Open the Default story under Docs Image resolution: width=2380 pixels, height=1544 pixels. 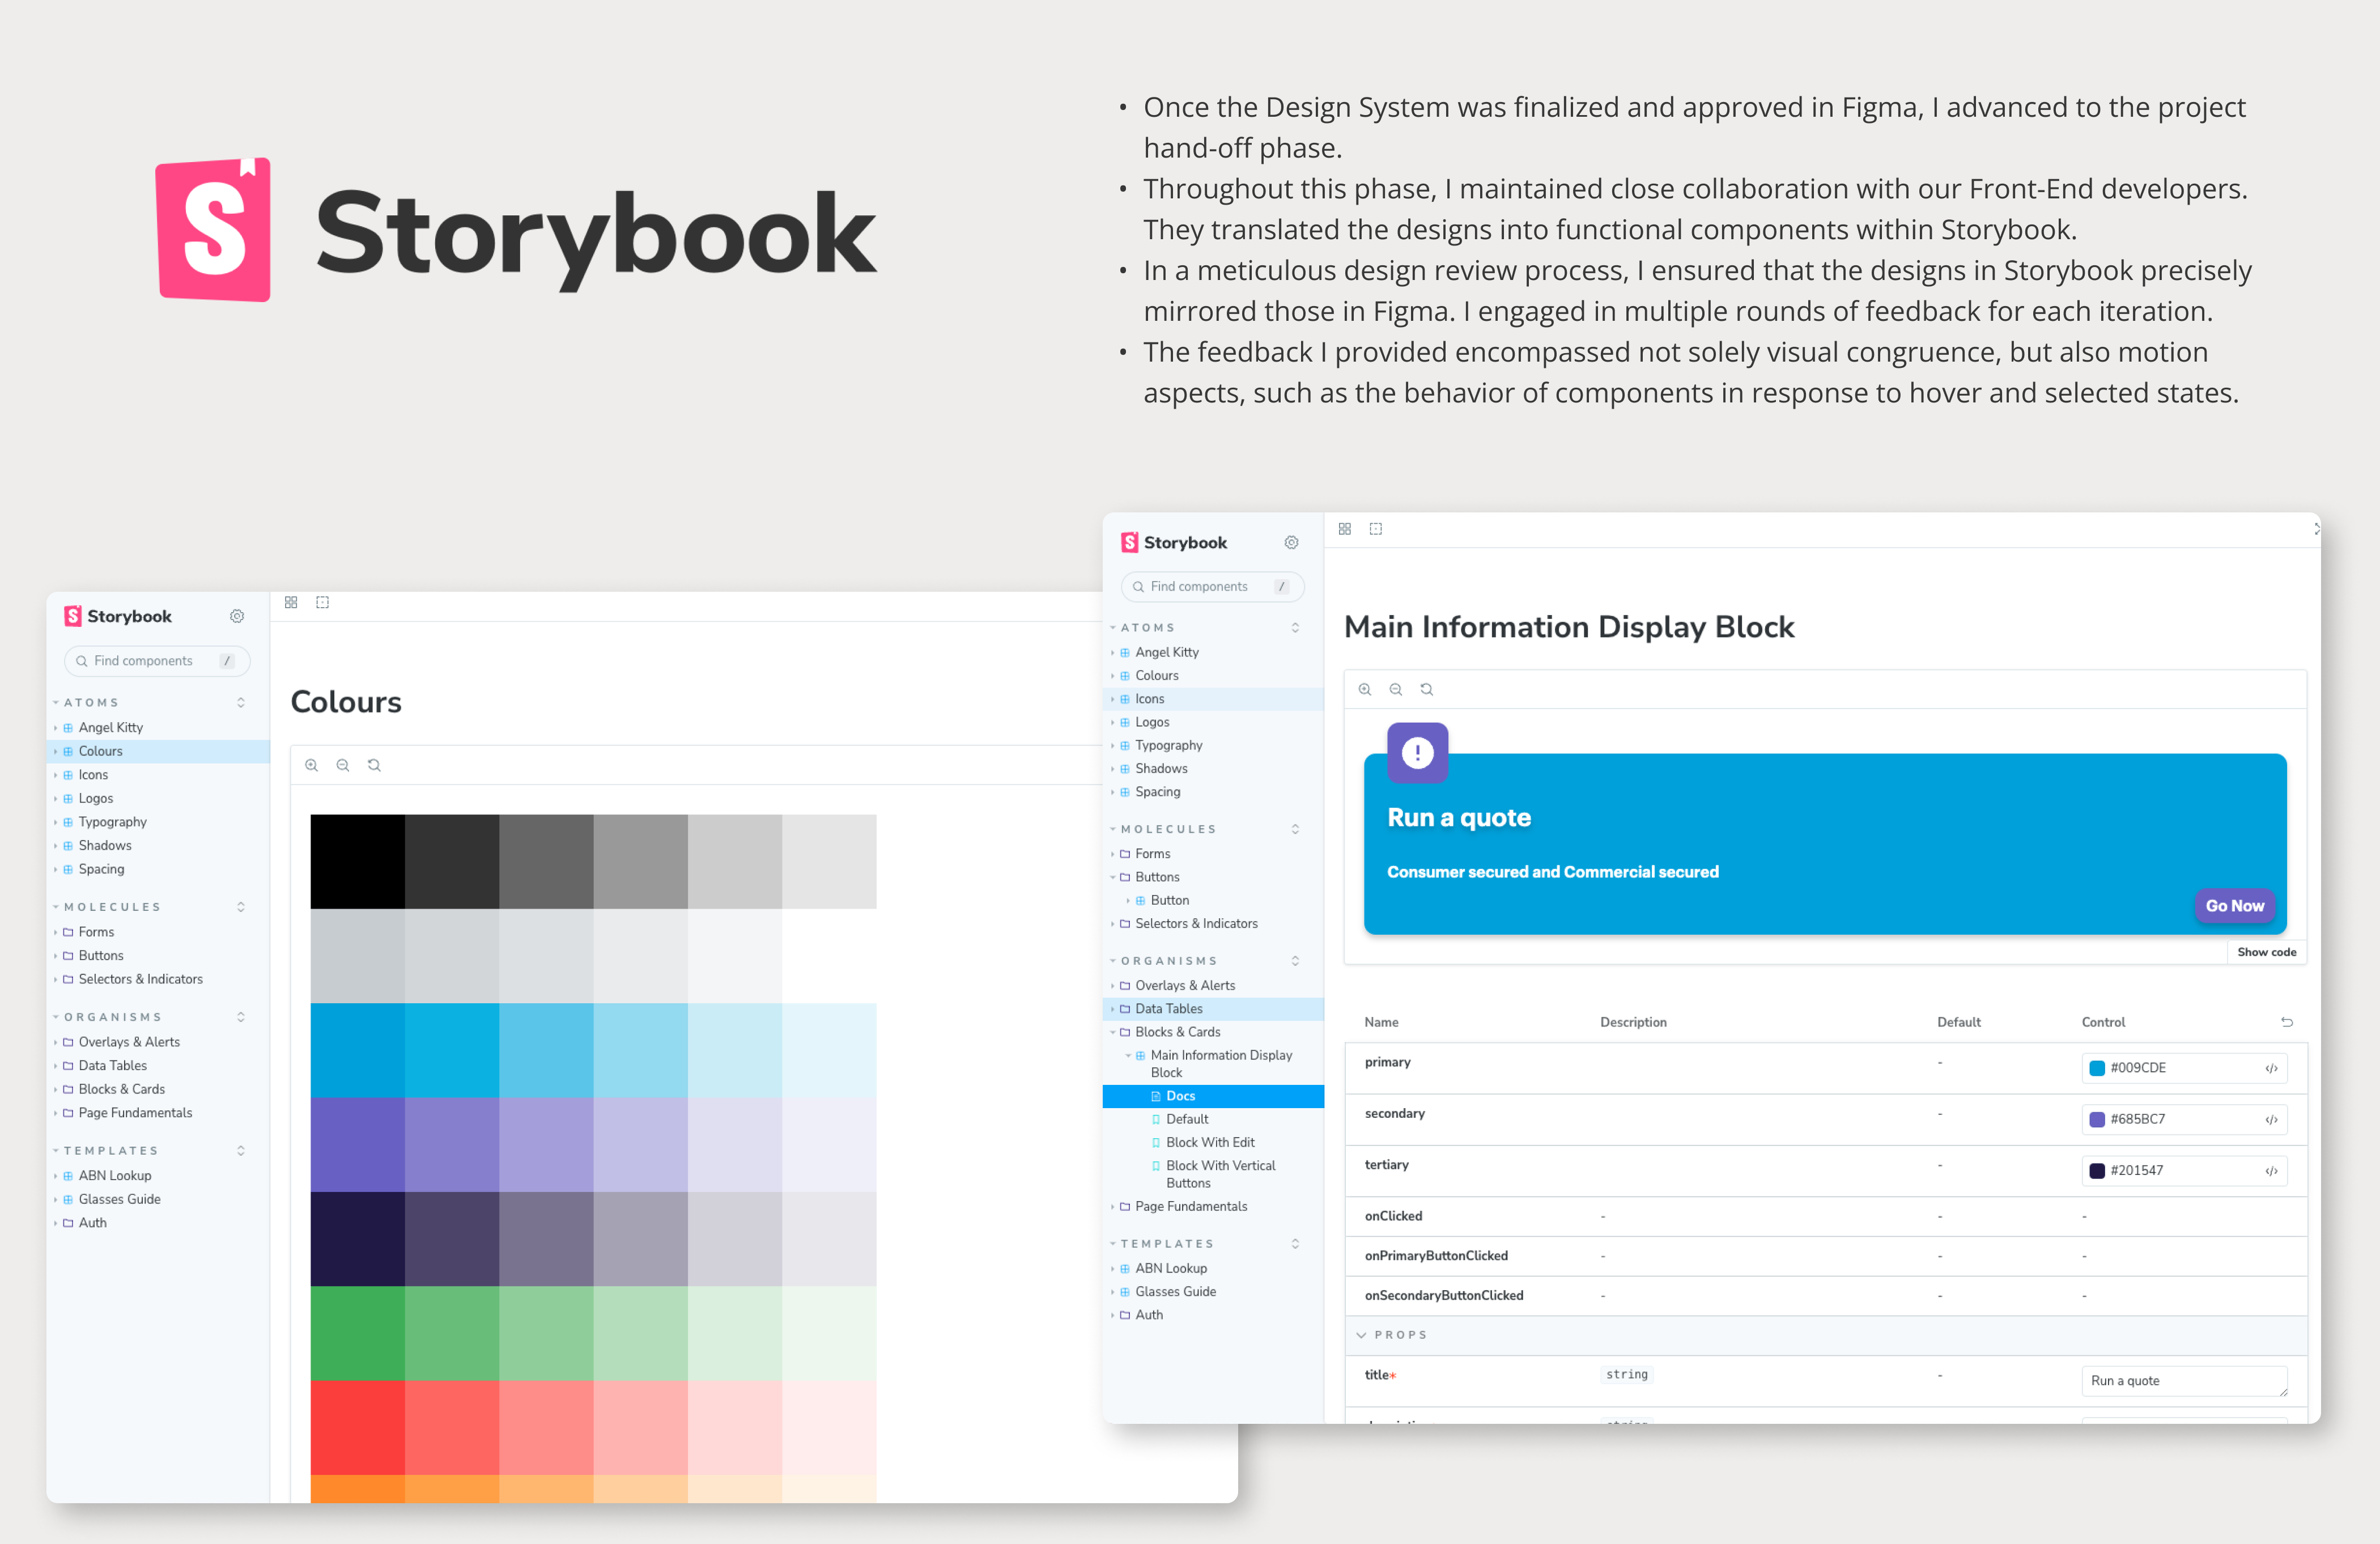click(1186, 1119)
